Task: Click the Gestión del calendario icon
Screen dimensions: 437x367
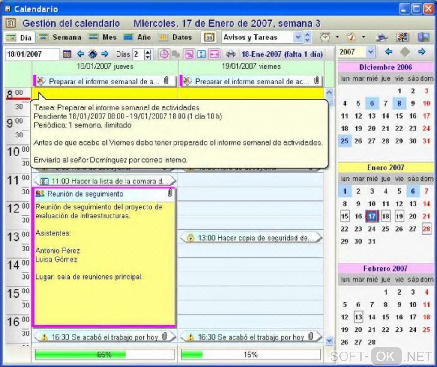Action: point(11,23)
